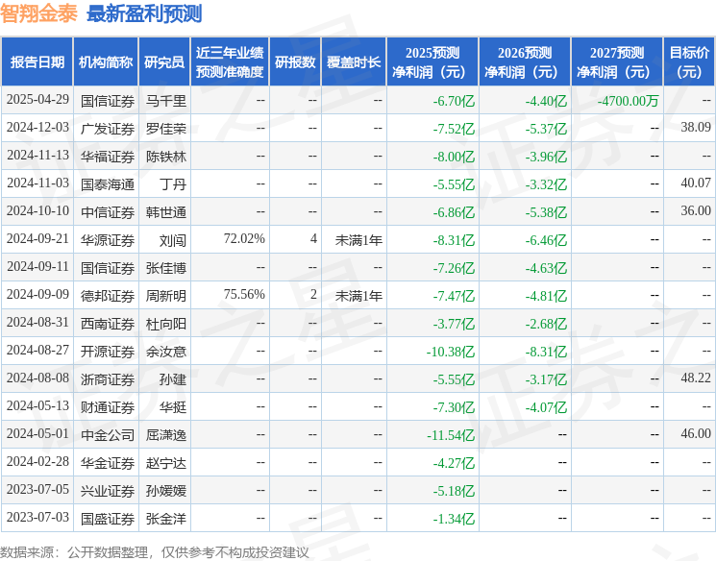The image size is (716, 561).
Task: Click the -8.00亿 profit value
Action: coord(454,157)
